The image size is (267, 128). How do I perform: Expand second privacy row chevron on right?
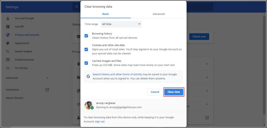(x=207, y=77)
